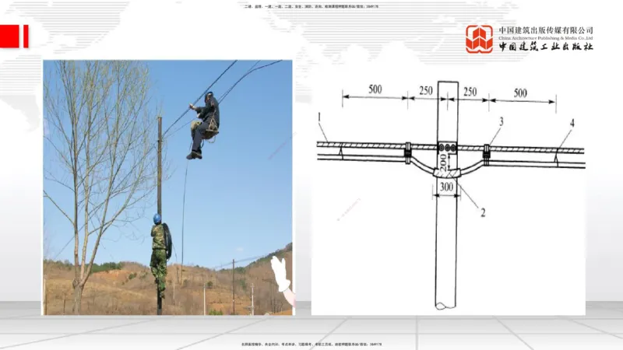Click the calligraphy publisher name under the logo

point(546,47)
